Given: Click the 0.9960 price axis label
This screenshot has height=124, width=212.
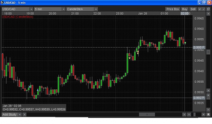Looking at the screenshot, I should (199, 29).
